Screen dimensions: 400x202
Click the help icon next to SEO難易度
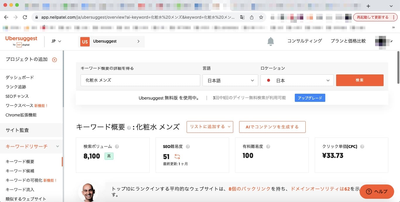[x=188, y=147]
